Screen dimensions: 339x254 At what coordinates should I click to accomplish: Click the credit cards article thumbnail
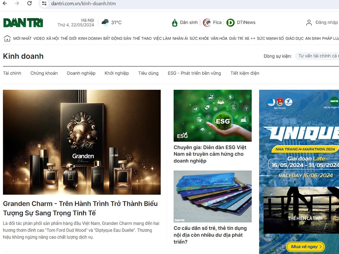coord(212,196)
